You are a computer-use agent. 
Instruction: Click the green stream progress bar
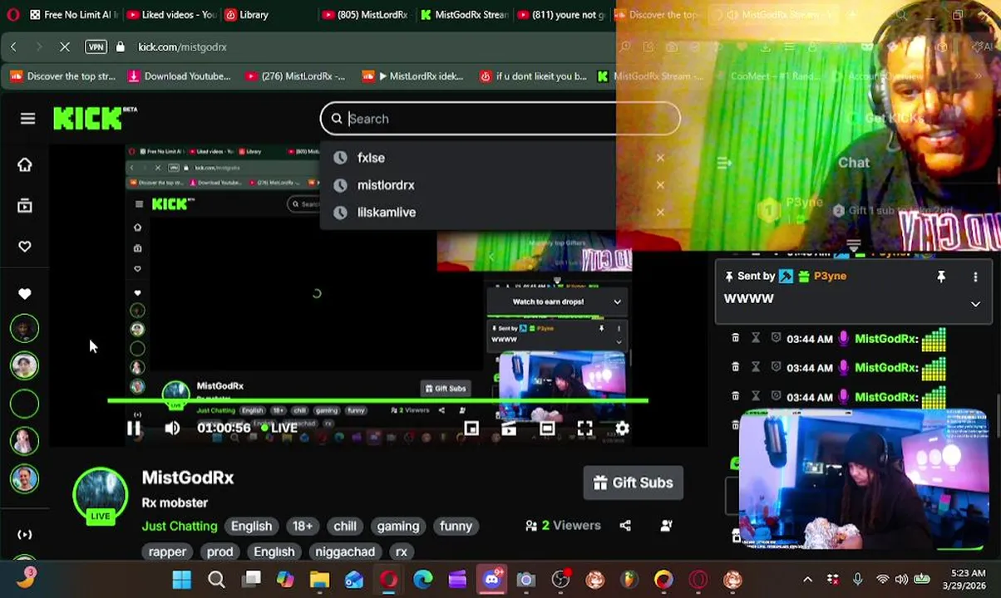point(377,401)
